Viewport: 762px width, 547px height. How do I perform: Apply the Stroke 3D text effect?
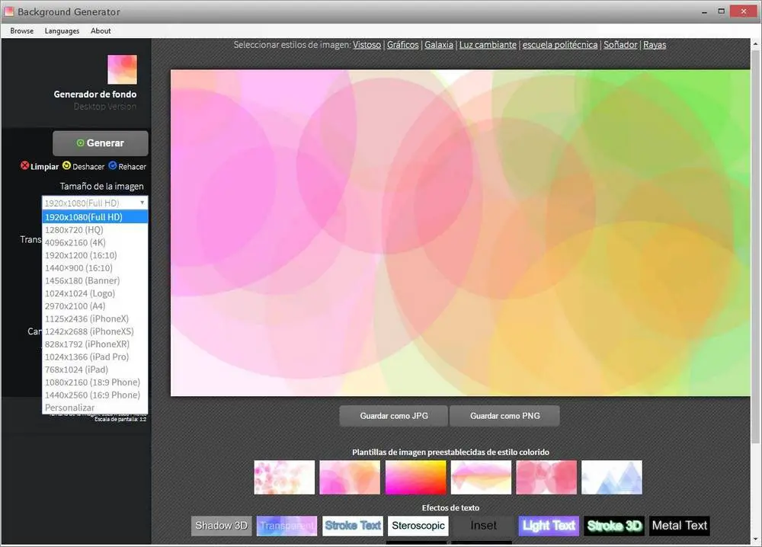[x=614, y=526]
